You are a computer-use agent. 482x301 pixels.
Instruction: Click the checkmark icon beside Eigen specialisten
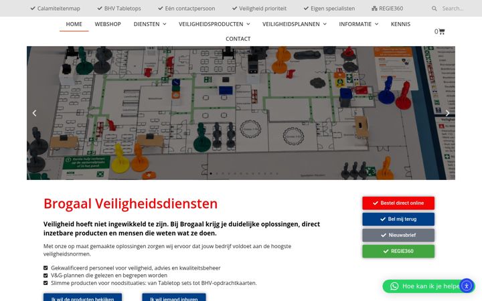pyautogui.click(x=306, y=8)
